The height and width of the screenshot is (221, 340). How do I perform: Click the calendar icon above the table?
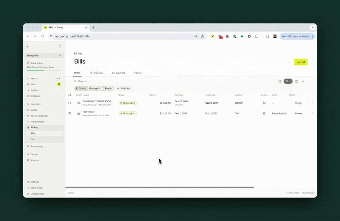coord(280,81)
